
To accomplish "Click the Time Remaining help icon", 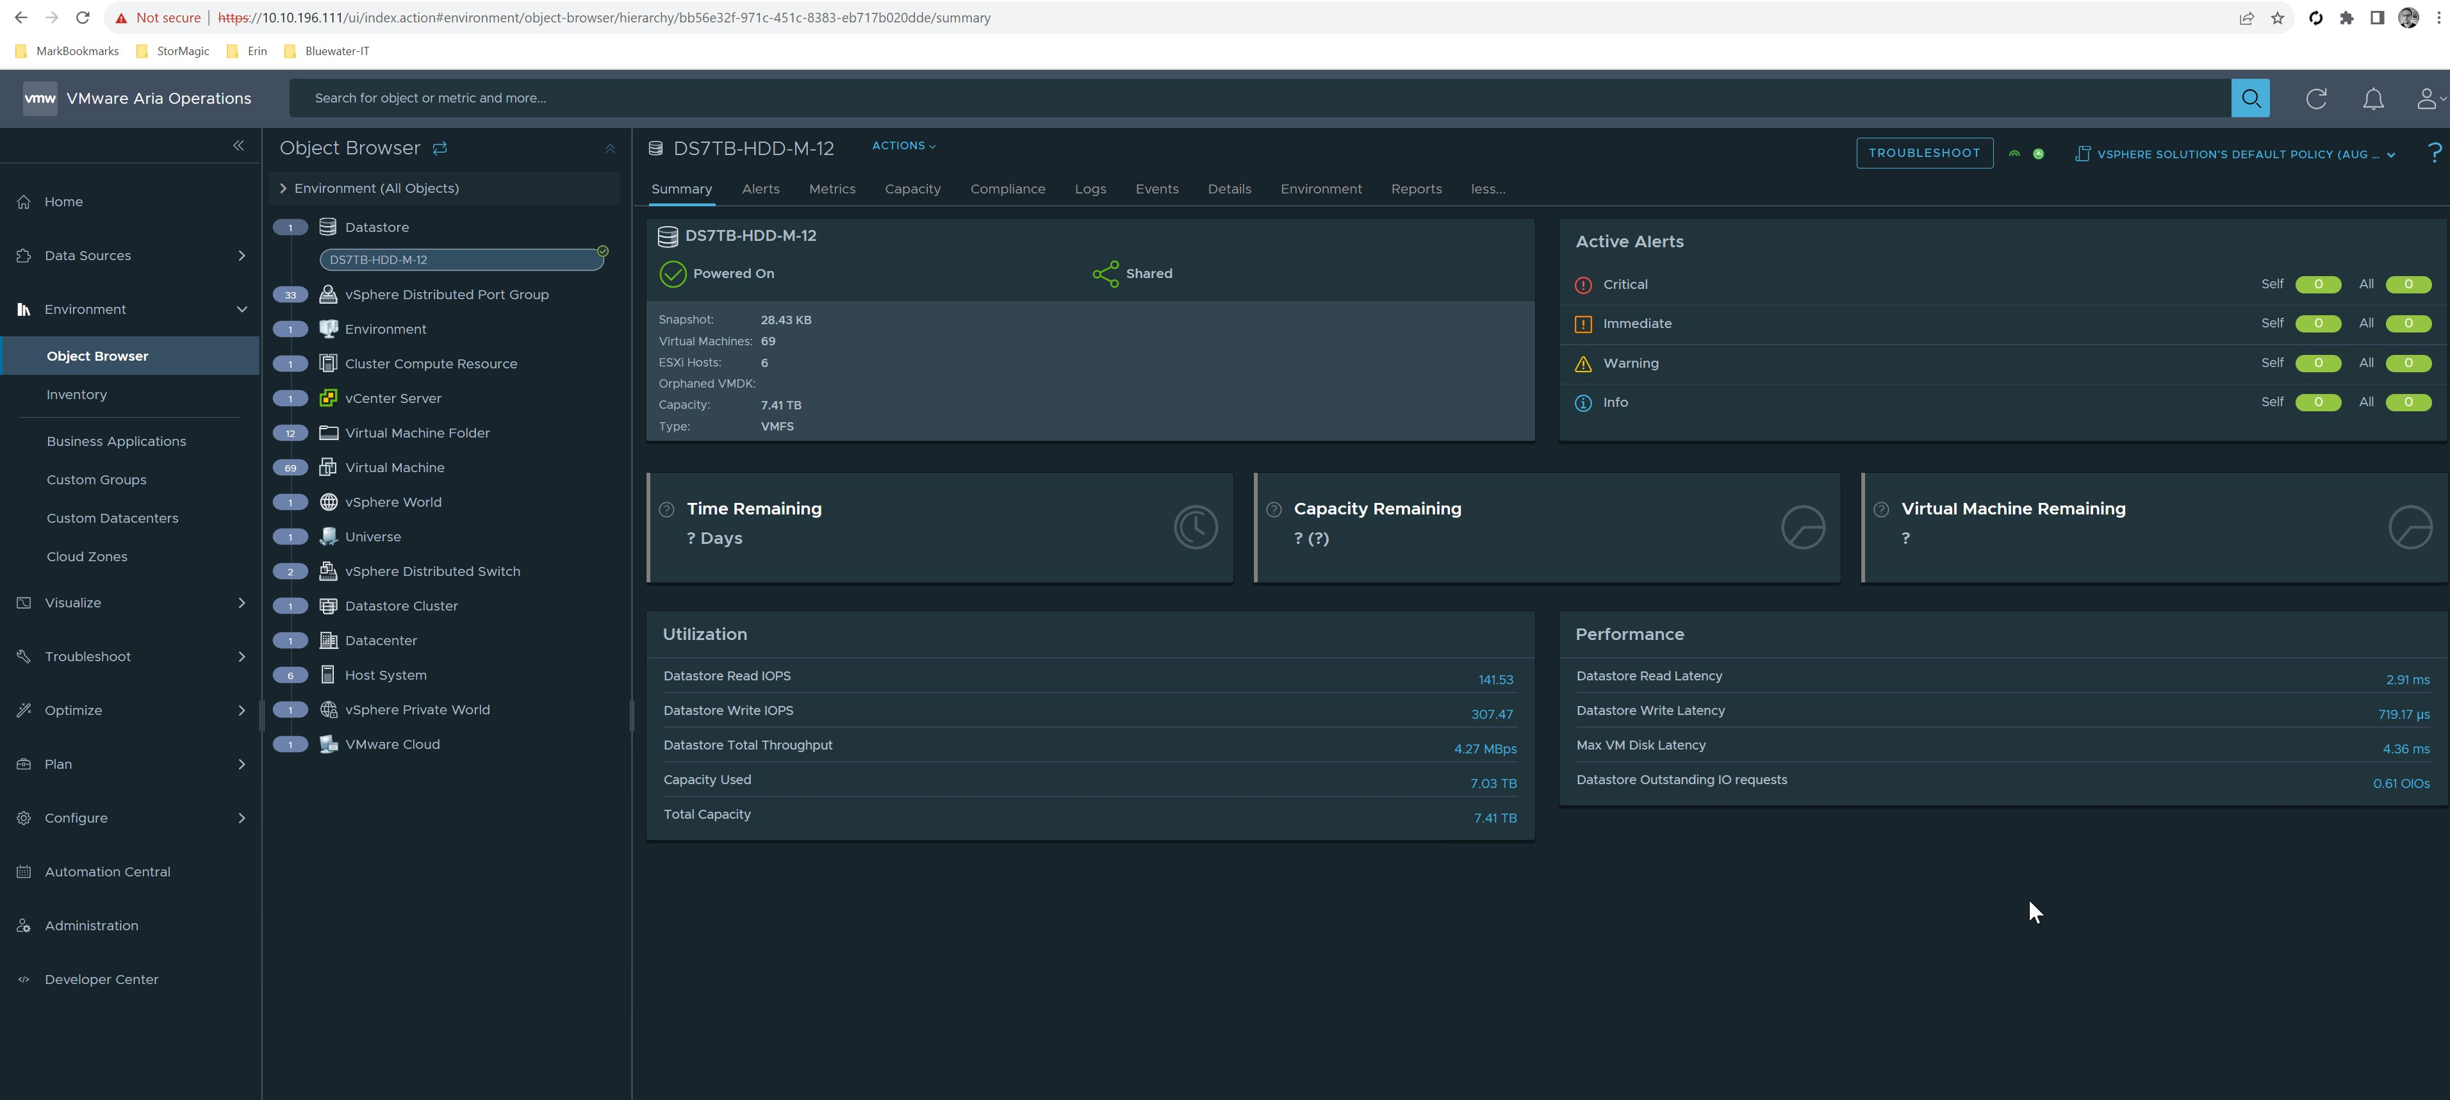I will pos(667,509).
